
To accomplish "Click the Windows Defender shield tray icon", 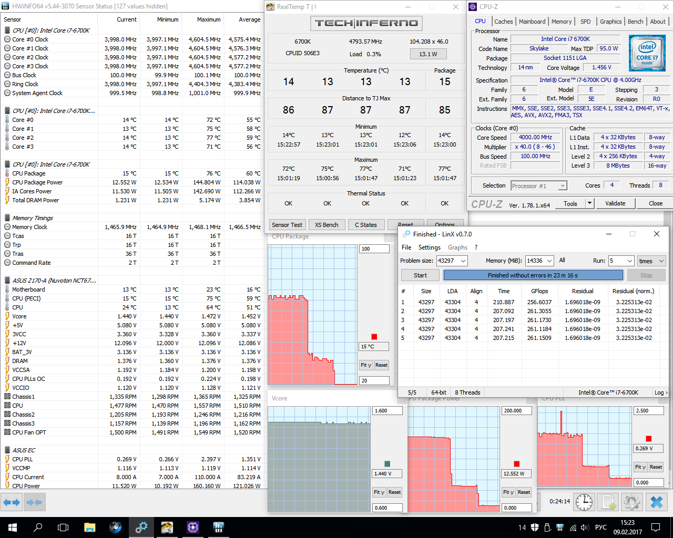I will click(x=535, y=527).
